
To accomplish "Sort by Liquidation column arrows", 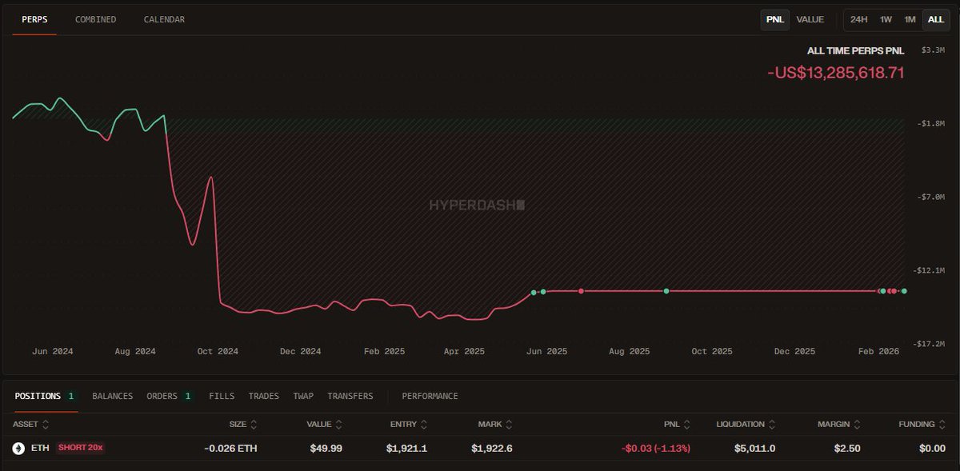I will pos(772,425).
